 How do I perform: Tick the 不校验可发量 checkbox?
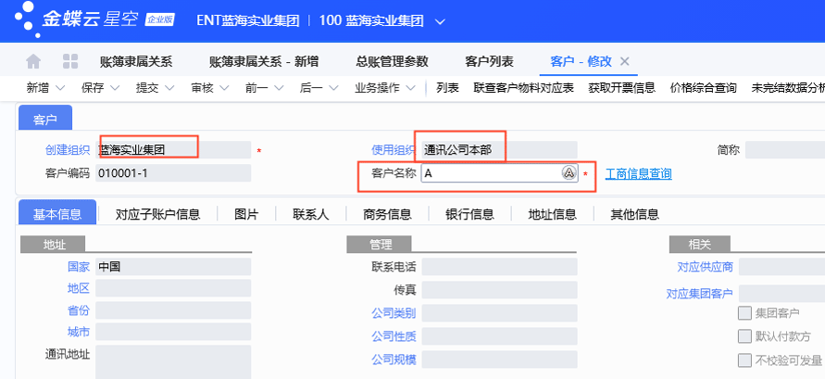[744, 360]
